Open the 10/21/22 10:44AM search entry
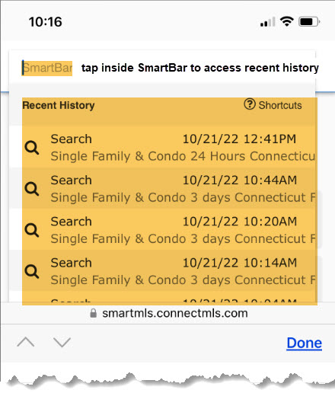 170,188
